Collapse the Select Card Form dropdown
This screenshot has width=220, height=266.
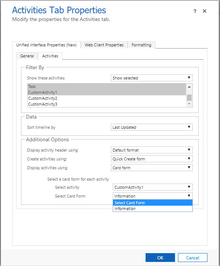pyautogui.click(x=153, y=196)
